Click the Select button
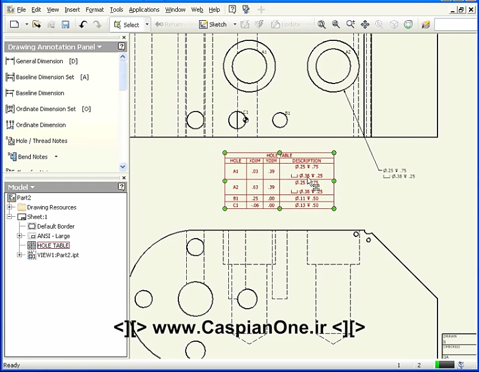The width and height of the screenshot is (479, 372). pyautogui.click(x=129, y=24)
